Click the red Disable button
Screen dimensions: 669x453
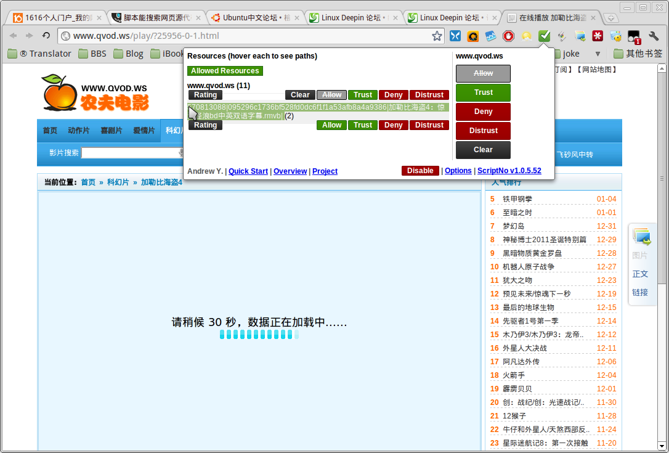[x=420, y=171]
